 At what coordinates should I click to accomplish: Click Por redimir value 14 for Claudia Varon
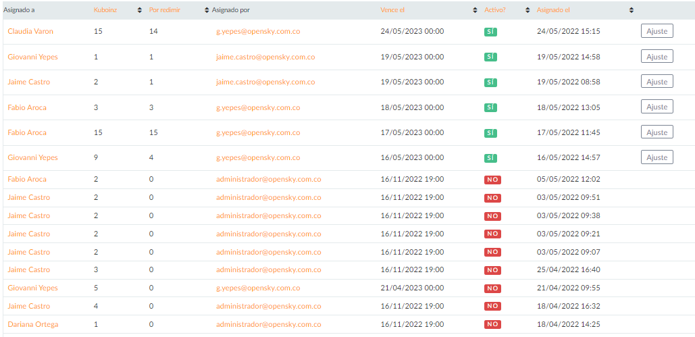pos(153,32)
